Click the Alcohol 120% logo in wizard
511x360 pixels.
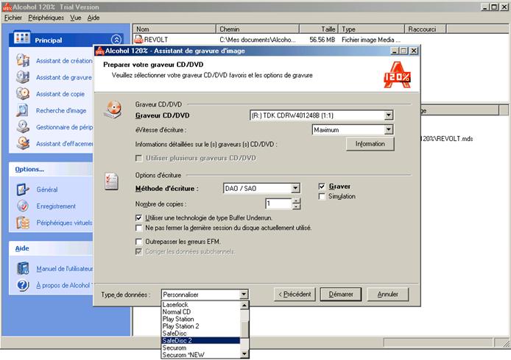tap(397, 76)
